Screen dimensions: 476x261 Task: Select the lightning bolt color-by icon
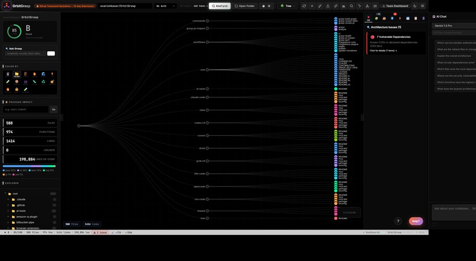(52, 74)
